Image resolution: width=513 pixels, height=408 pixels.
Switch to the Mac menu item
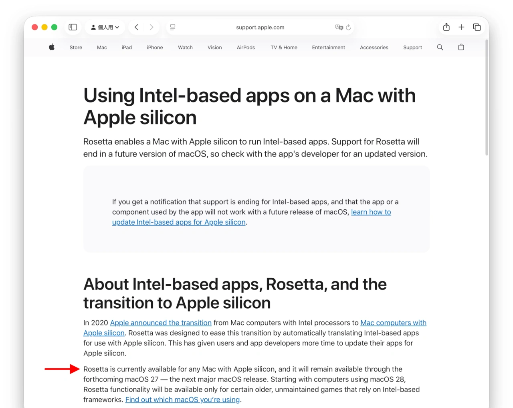click(101, 47)
